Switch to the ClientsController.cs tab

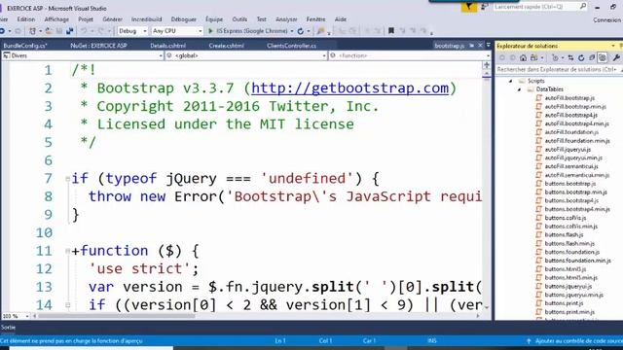(292, 46)
